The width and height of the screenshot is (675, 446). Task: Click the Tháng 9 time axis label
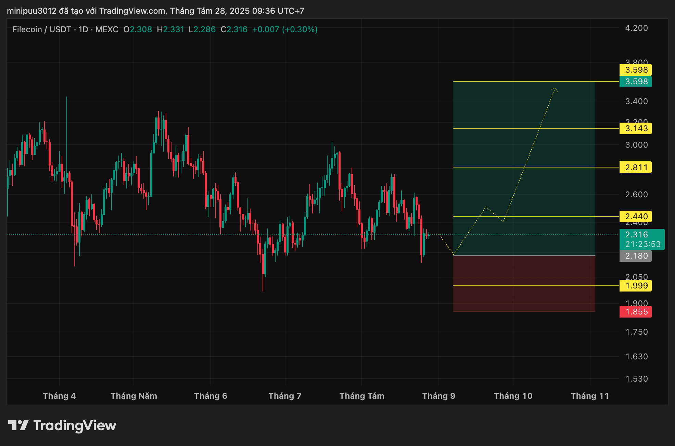point(438,396)
